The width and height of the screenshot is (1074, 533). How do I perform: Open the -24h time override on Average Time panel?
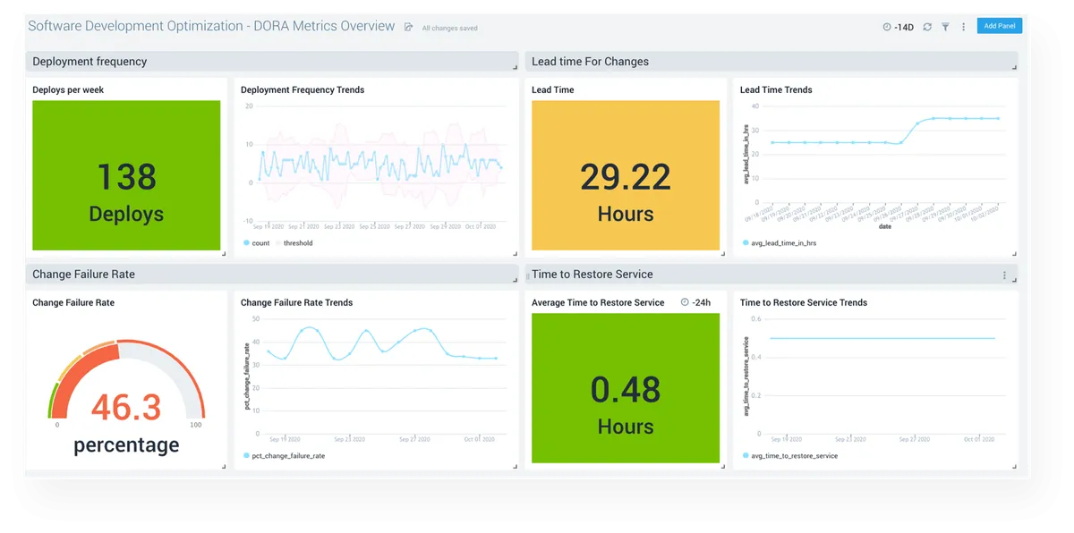[696, 302]
